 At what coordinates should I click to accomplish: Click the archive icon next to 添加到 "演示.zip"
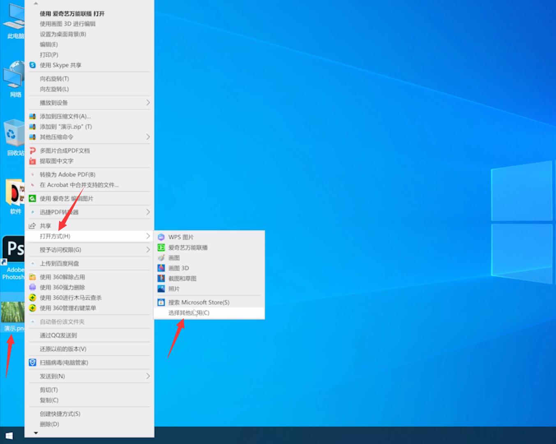(32, 127)
